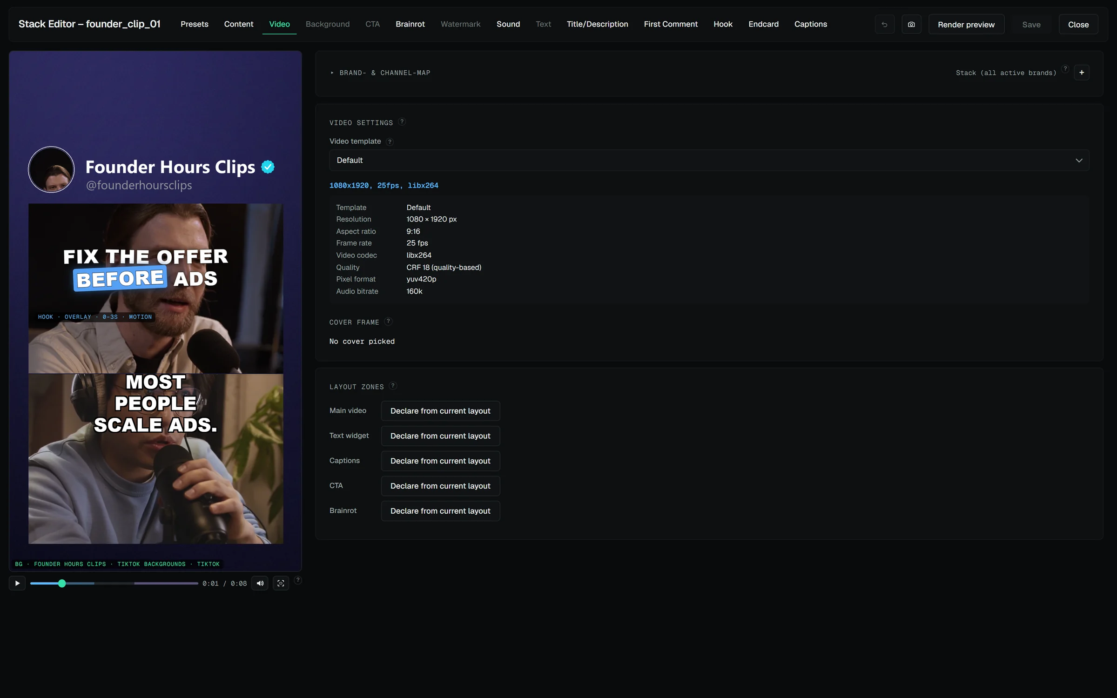Expand the Brand- & Channel-Map section
Image resolution: width=1117 pixels, height=698 pixels.
tap(380, 73)
